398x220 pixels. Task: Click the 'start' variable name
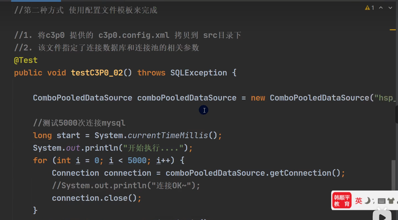[x=68, y=135]
